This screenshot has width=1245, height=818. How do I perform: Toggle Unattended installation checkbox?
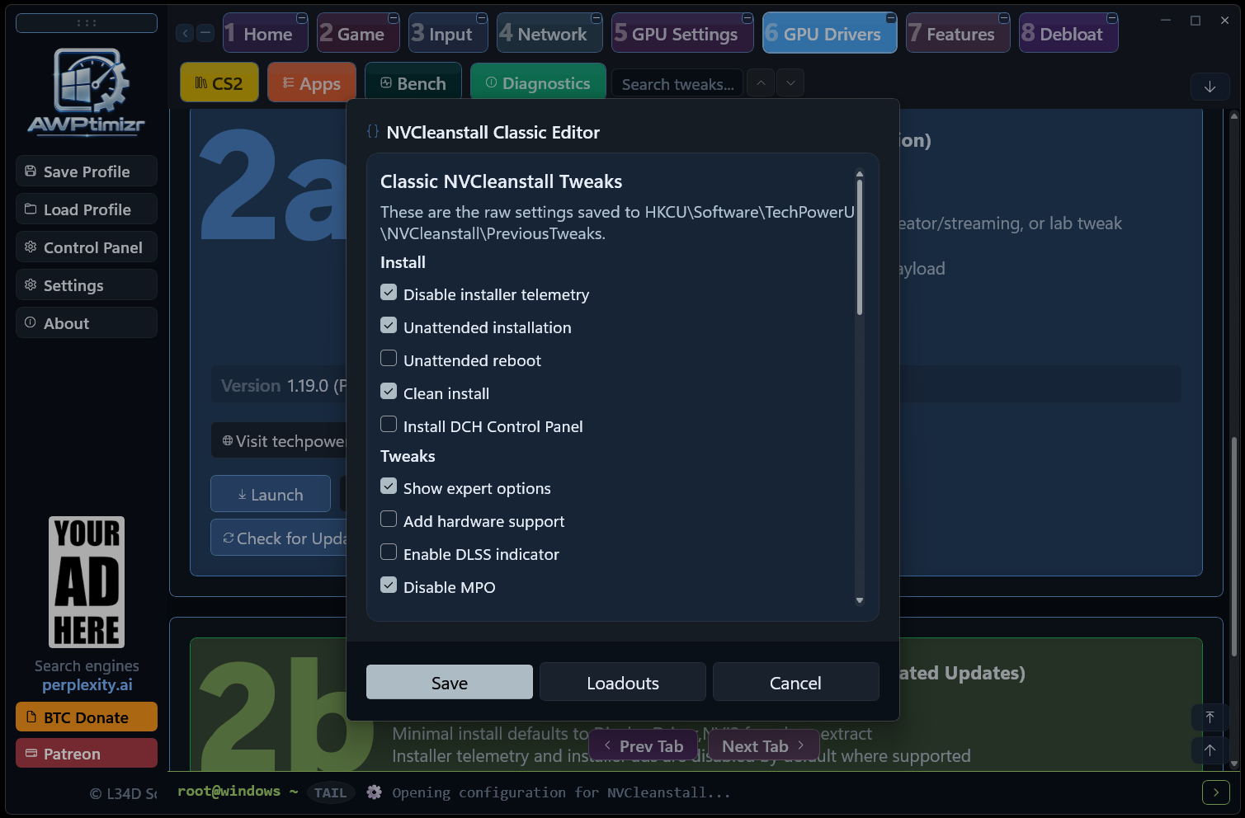coord(389,326)
